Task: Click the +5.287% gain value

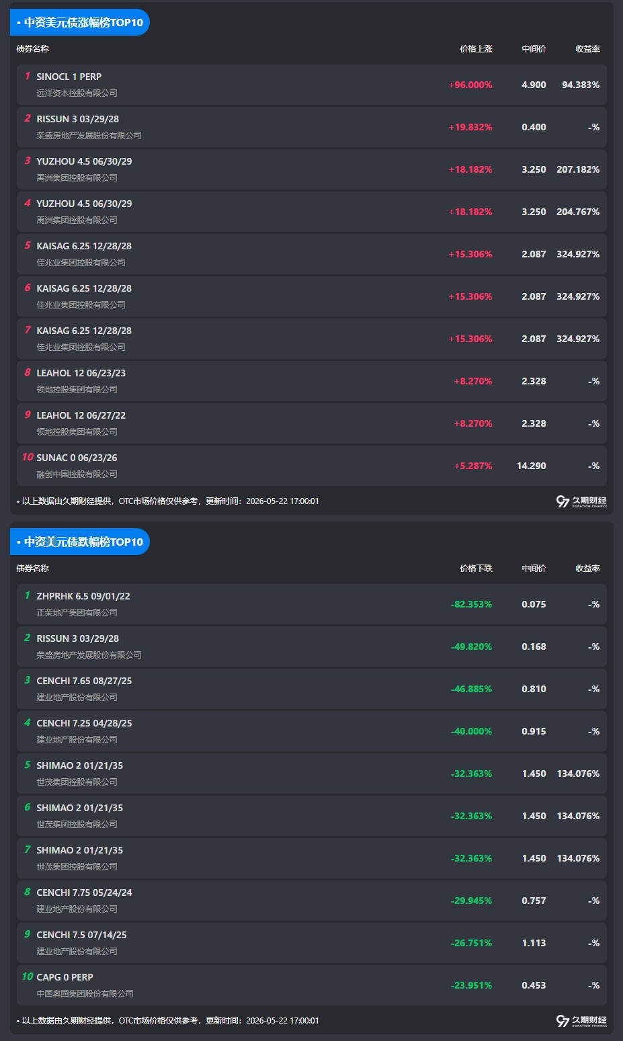Action: (x=473, y=466)
